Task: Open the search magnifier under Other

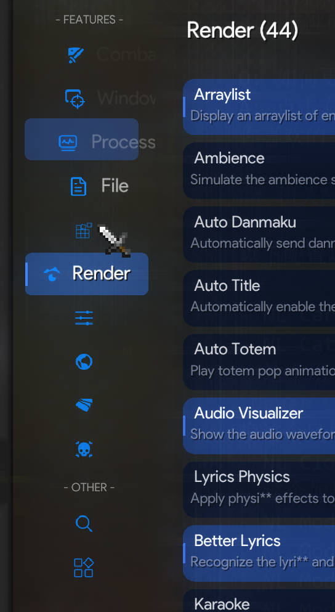Action: click(x=84, y=523)
